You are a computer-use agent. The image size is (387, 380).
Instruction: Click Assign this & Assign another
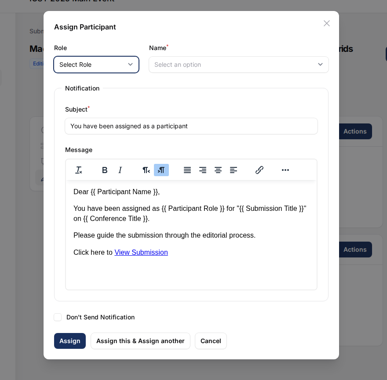click(140, 341)
